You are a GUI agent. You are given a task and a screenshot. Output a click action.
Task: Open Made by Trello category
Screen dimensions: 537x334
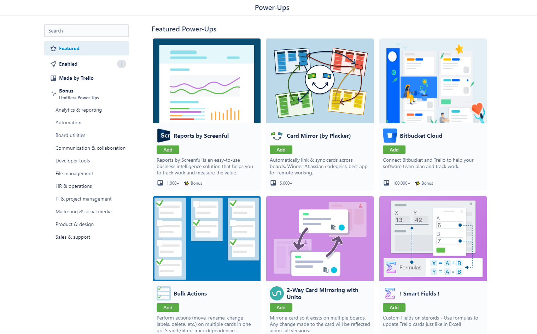(x=87, y=78)
